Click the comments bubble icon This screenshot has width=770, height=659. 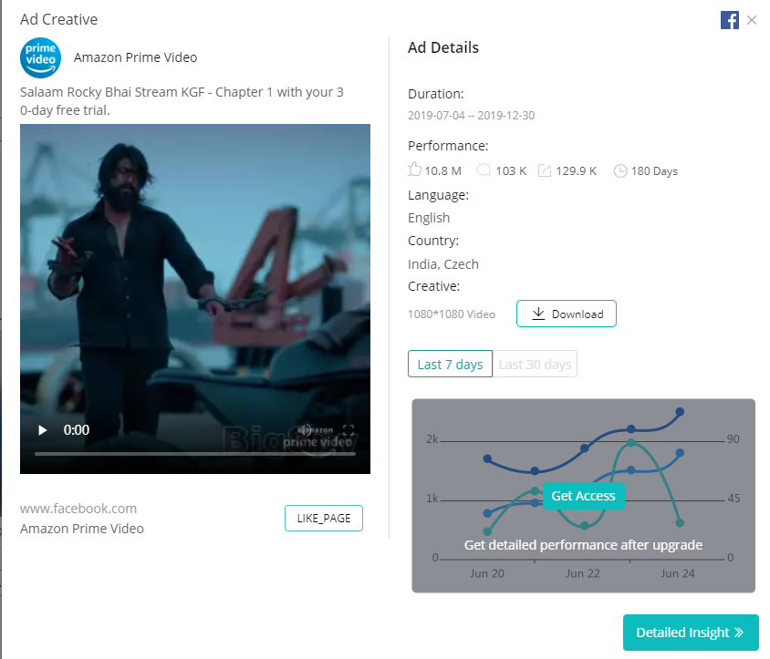[484, 170]
